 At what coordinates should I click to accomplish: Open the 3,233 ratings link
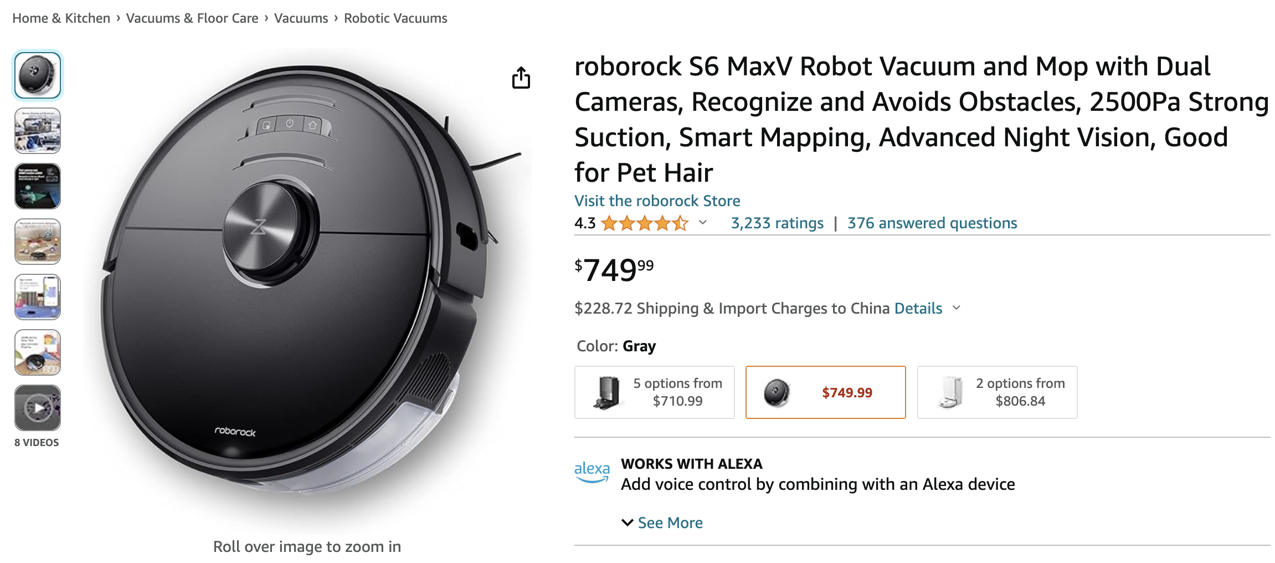[777, 223]
